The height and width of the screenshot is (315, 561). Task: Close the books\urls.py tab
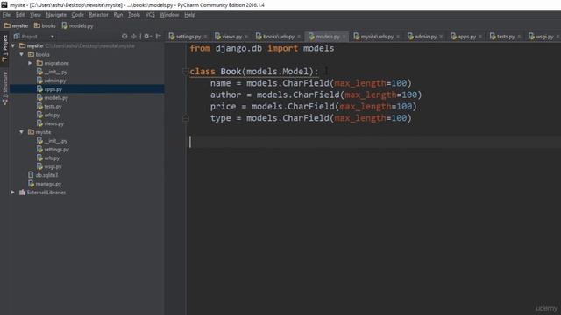click(x=299, y=37)
